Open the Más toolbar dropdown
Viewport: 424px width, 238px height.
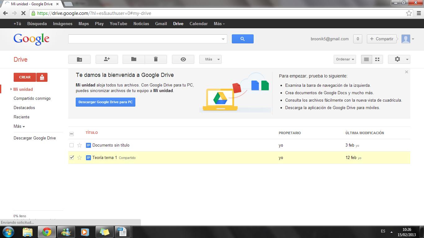coord(210,59)
